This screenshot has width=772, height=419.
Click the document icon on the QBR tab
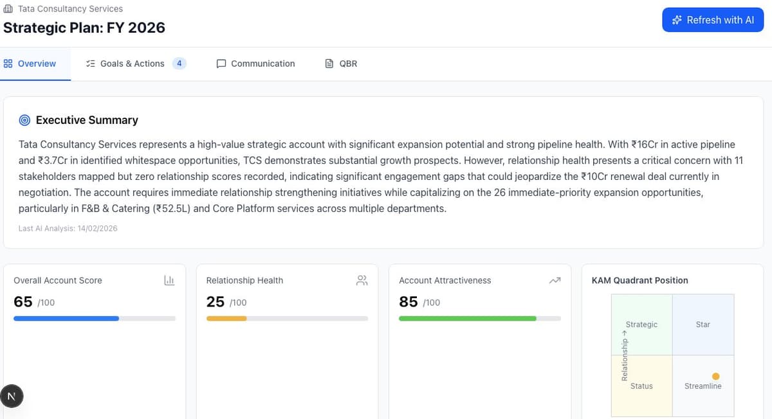point(329,64)
